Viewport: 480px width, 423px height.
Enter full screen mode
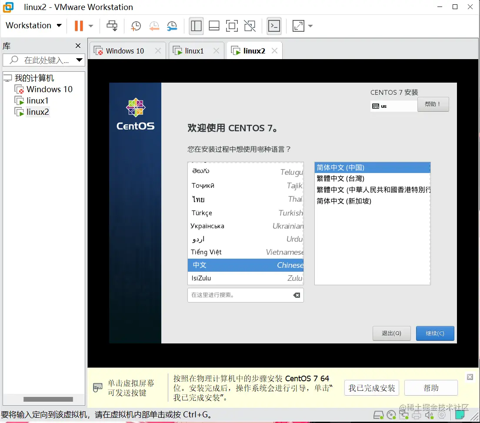(232, 26)
